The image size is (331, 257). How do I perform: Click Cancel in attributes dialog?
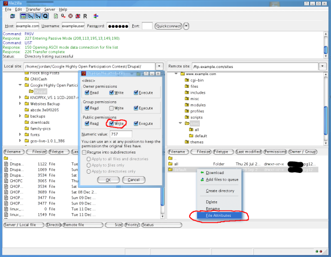[133, 180]
